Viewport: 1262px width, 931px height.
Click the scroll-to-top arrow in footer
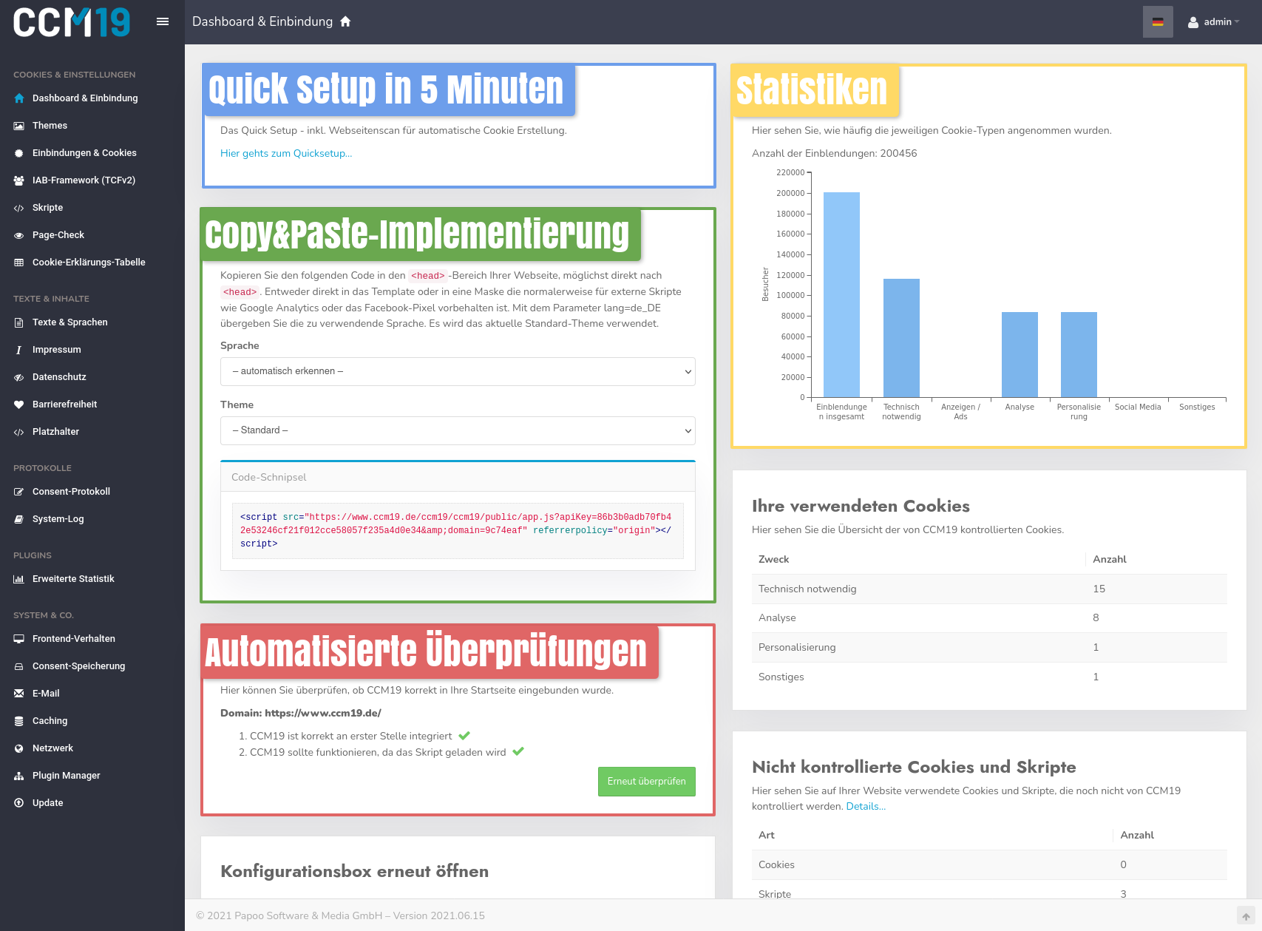[x=1246, y=916]
